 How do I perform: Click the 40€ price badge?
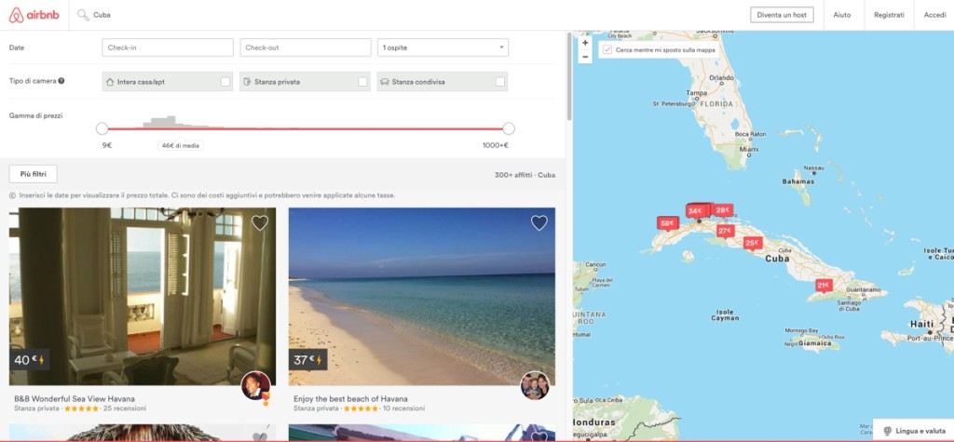point(29,360)
